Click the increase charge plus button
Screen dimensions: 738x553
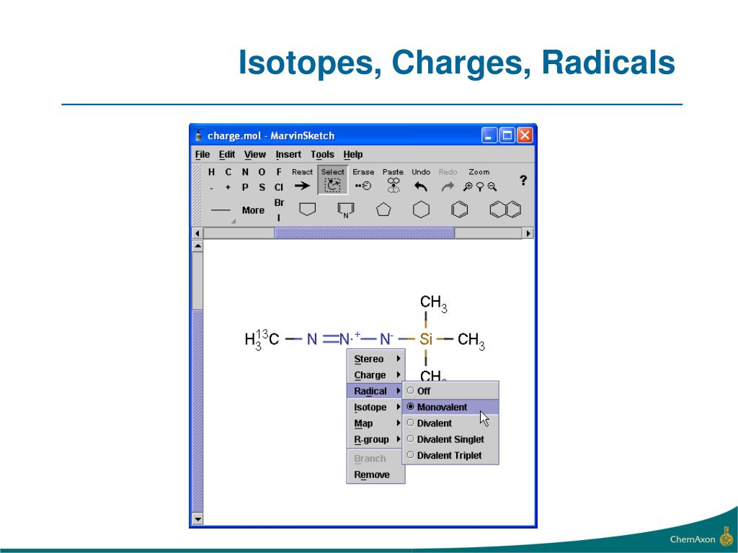[228, 187]
